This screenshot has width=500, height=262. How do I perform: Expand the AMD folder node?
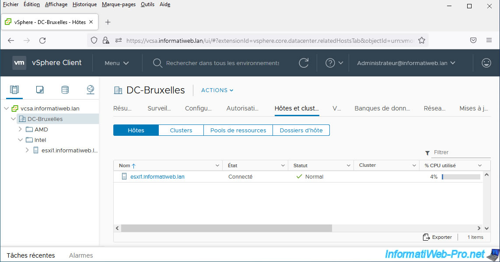pyautogui.click(x=20, y=129)
